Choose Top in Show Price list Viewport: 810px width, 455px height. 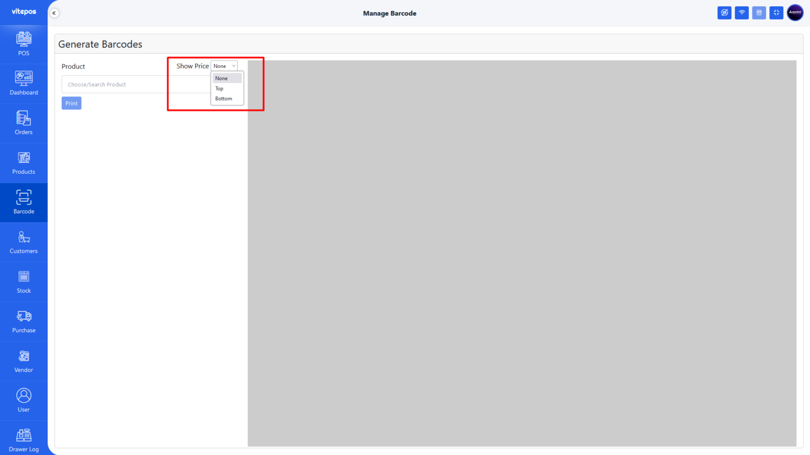[x=227, y=88]
